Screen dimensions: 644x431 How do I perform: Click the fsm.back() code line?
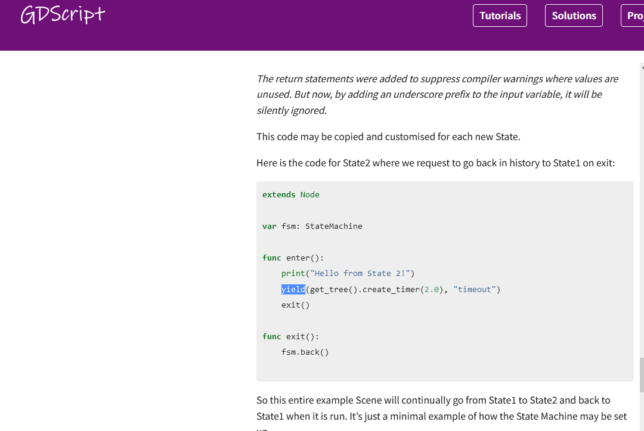click(305, 352)
